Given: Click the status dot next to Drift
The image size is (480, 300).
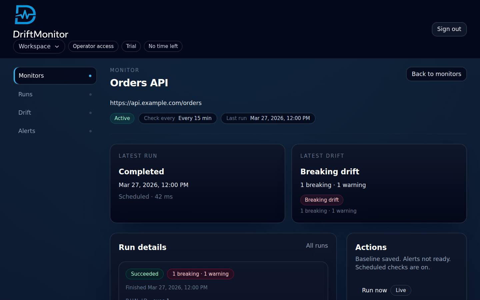Looking at the screenshot, I should (x=91, y=113).
